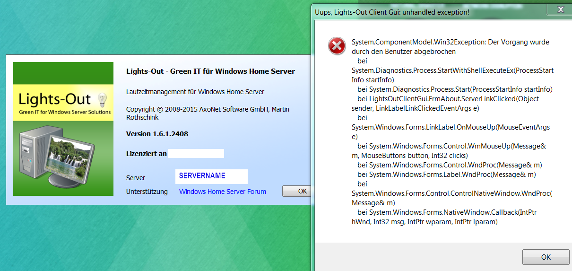Image resolution: width=572 pixels, height=271 pixels.
Task: Click the Lizenziert an label
Action: click(x=147, y=154)
